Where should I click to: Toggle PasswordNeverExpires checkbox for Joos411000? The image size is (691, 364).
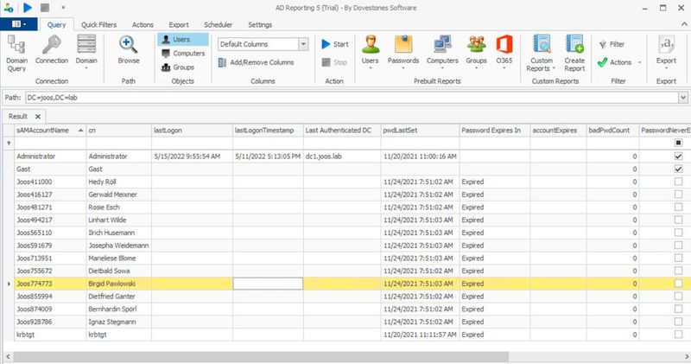[678, 182]
